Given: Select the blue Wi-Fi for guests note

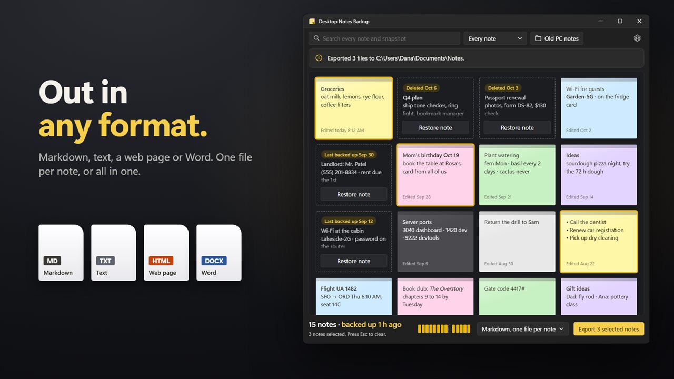Looking at the screenshot, I should tap(599, 108).
